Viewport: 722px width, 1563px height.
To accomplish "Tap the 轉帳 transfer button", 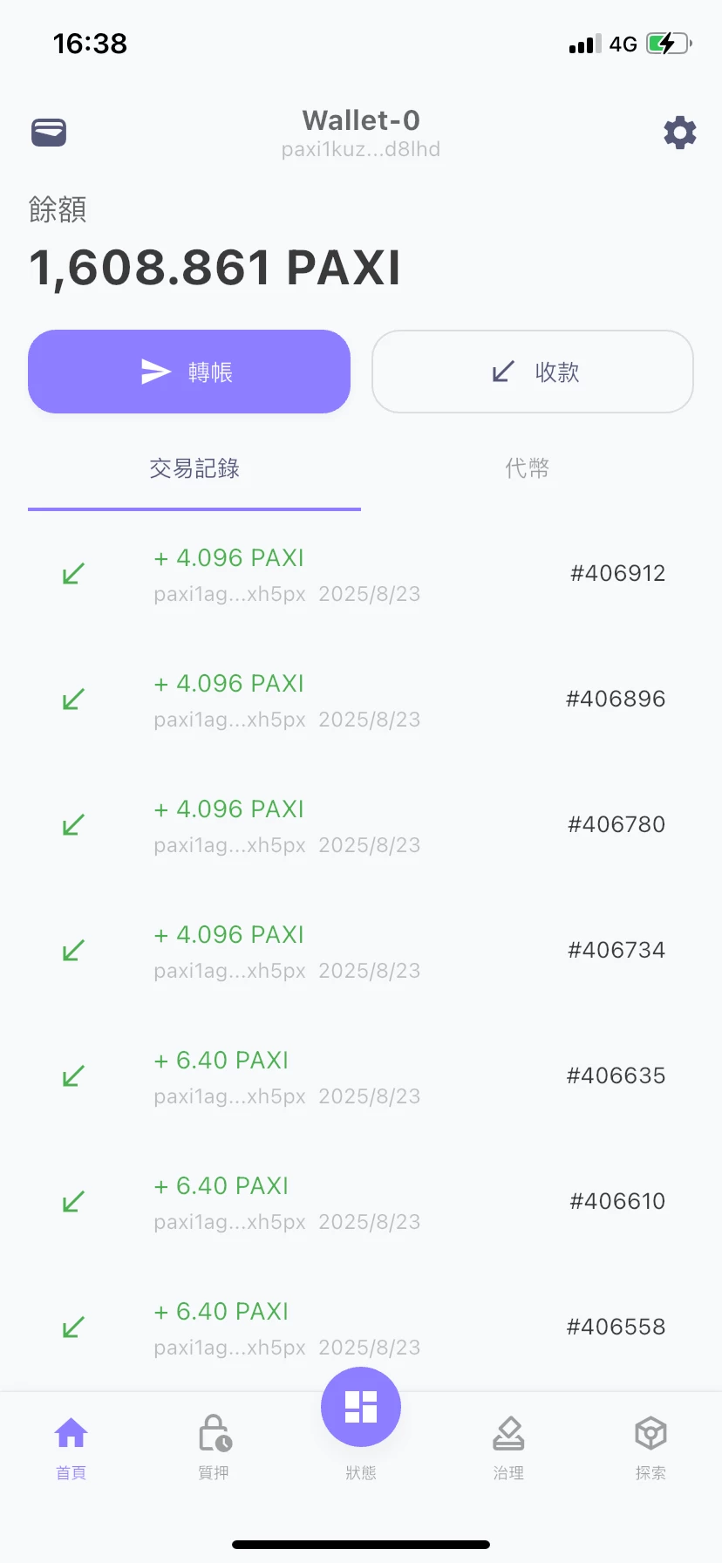I will pyautogui.click(x=189, y=372).
